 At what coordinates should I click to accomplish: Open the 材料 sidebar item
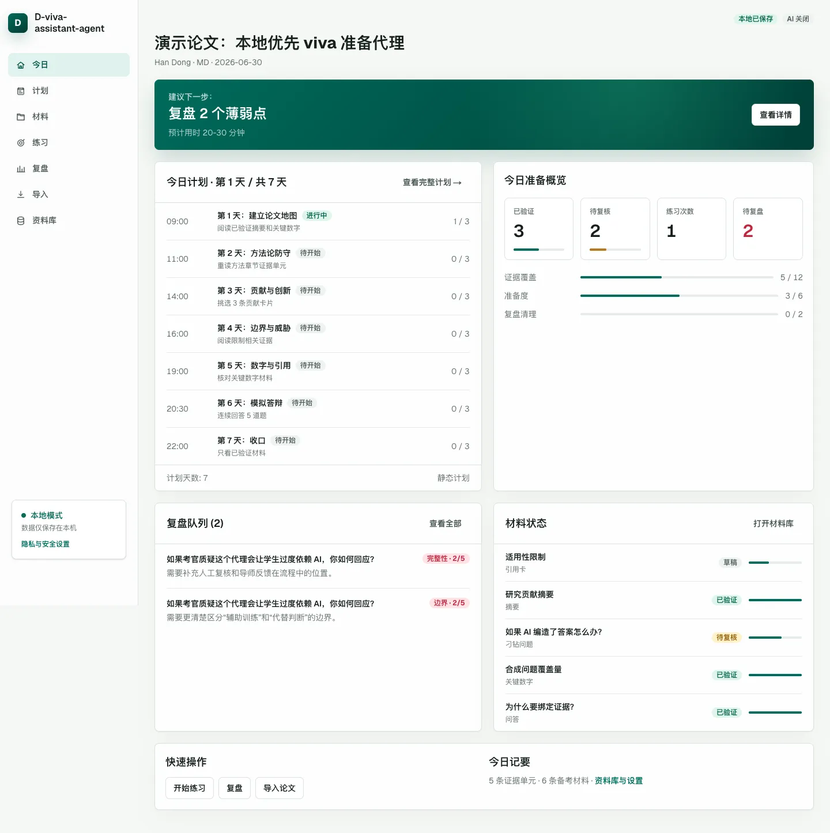pos(69,116)
